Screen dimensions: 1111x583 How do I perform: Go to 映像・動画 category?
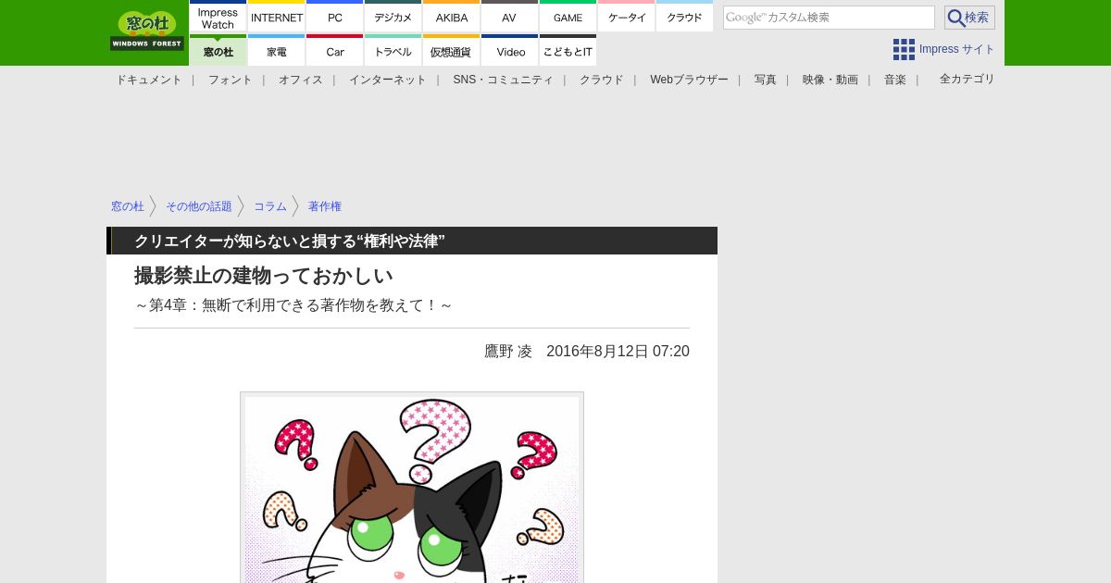pos(830,80)
